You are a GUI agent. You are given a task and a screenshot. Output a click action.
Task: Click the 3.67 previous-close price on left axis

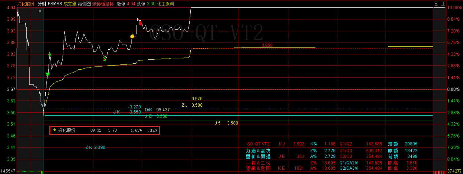pyautogui.click(x=11, y=89)
